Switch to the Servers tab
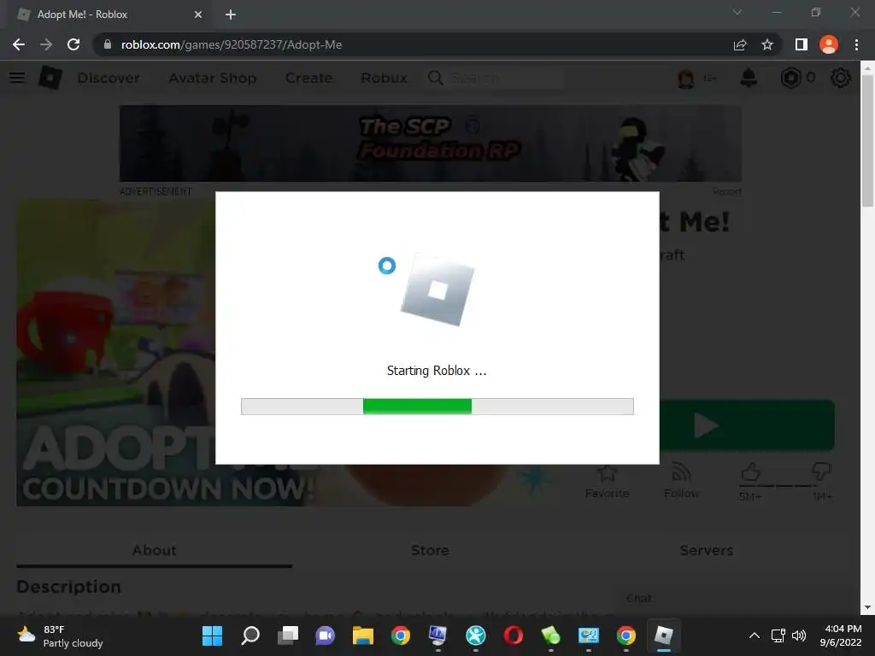Screen dimensions: 875x656 pyautogui.click(x=706, y=551)
